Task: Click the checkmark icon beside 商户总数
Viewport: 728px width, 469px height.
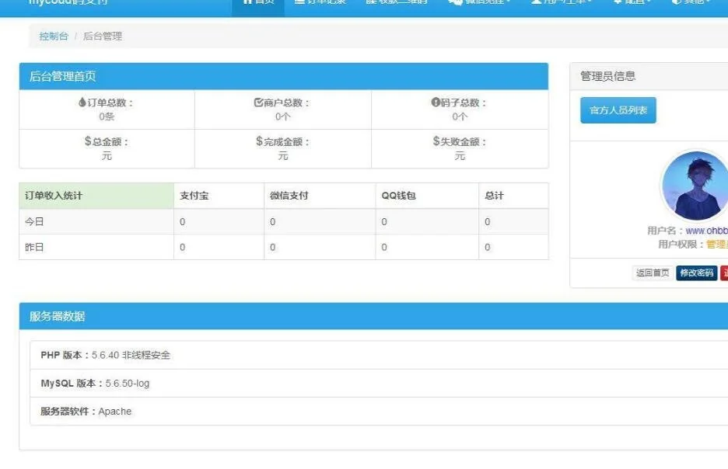Action: [x=258, y=102]
